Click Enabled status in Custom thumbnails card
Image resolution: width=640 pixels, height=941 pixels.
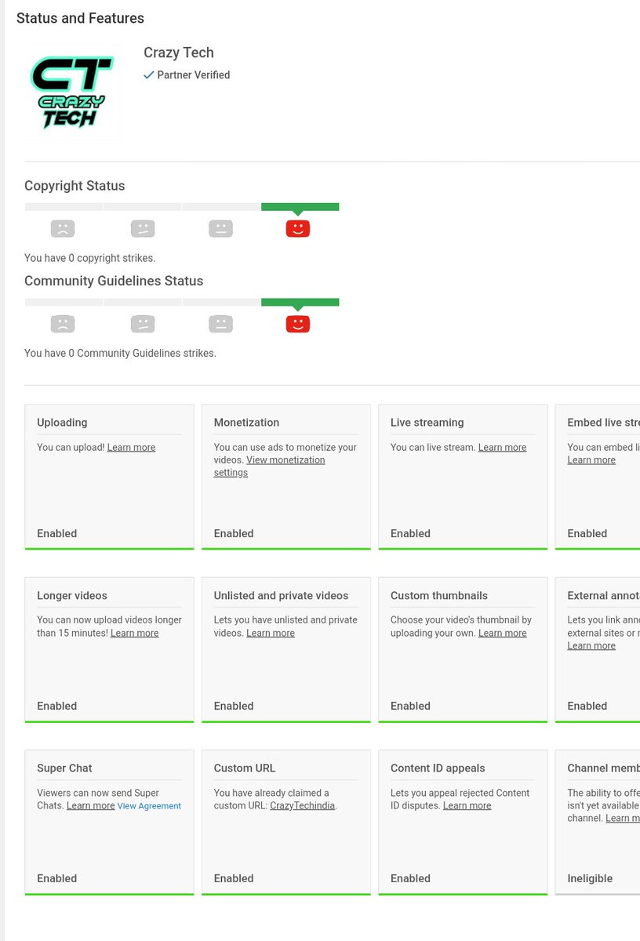(x=411, y=706)
